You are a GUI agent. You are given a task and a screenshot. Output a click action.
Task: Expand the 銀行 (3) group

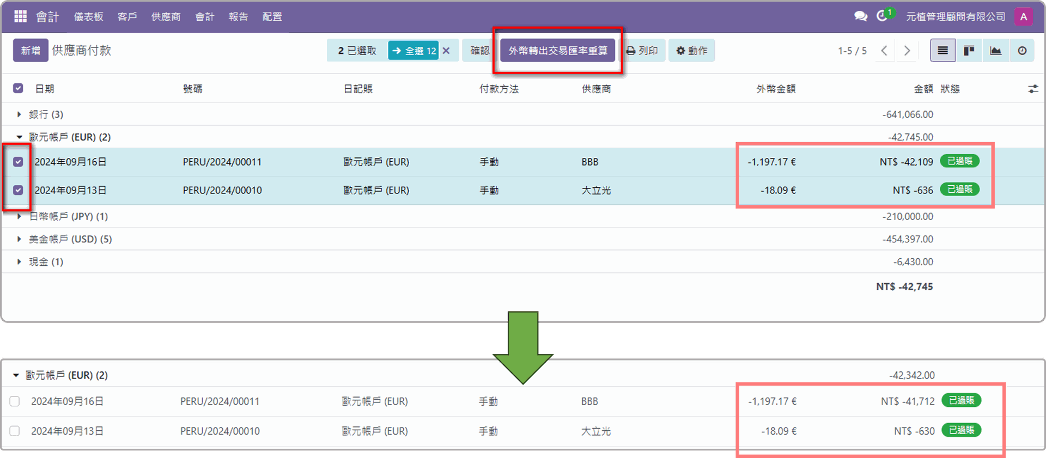click(20, 114)
